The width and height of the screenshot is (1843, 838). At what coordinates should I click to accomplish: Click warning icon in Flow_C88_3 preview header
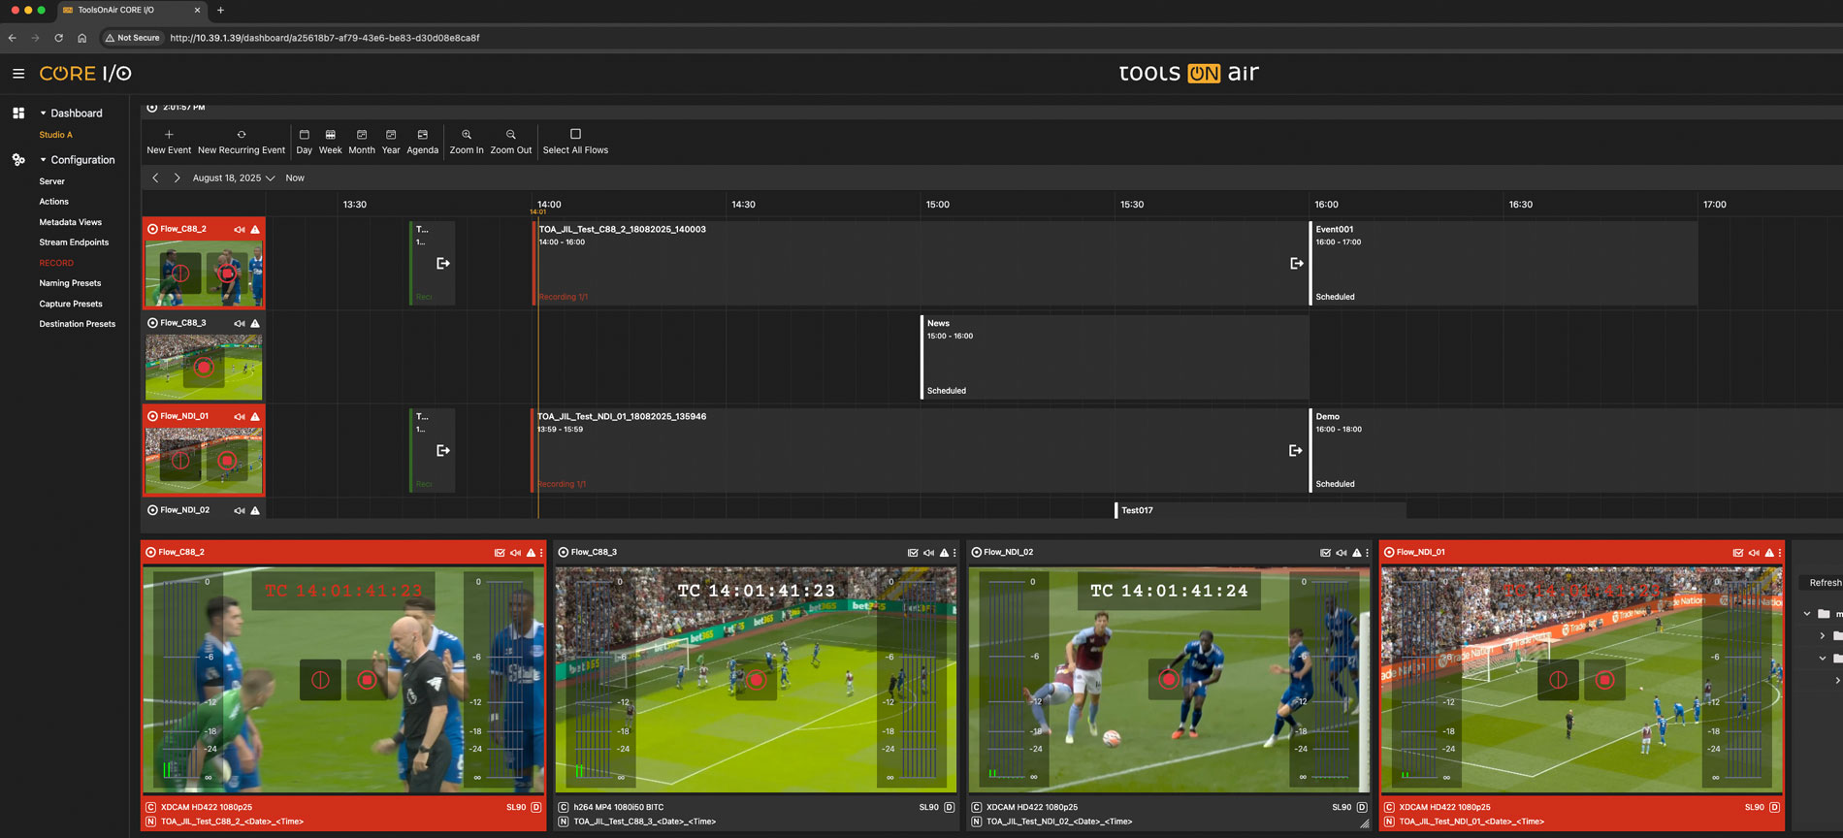pyautogui.click(x=944, y=553)
